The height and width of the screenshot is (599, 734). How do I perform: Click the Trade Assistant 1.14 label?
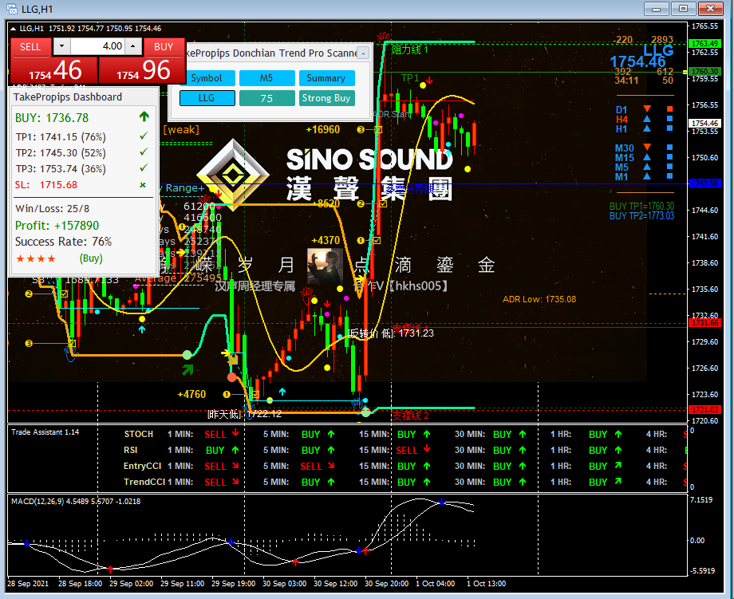click(x=45, y=432)
